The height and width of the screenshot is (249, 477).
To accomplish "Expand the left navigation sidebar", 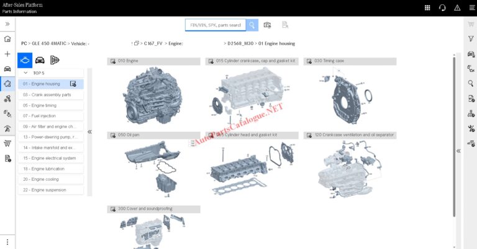I will pos(7,24).
